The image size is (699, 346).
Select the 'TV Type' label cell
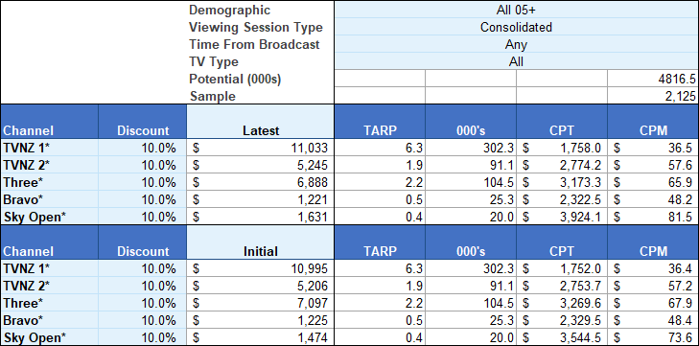(x=214, y=61)
